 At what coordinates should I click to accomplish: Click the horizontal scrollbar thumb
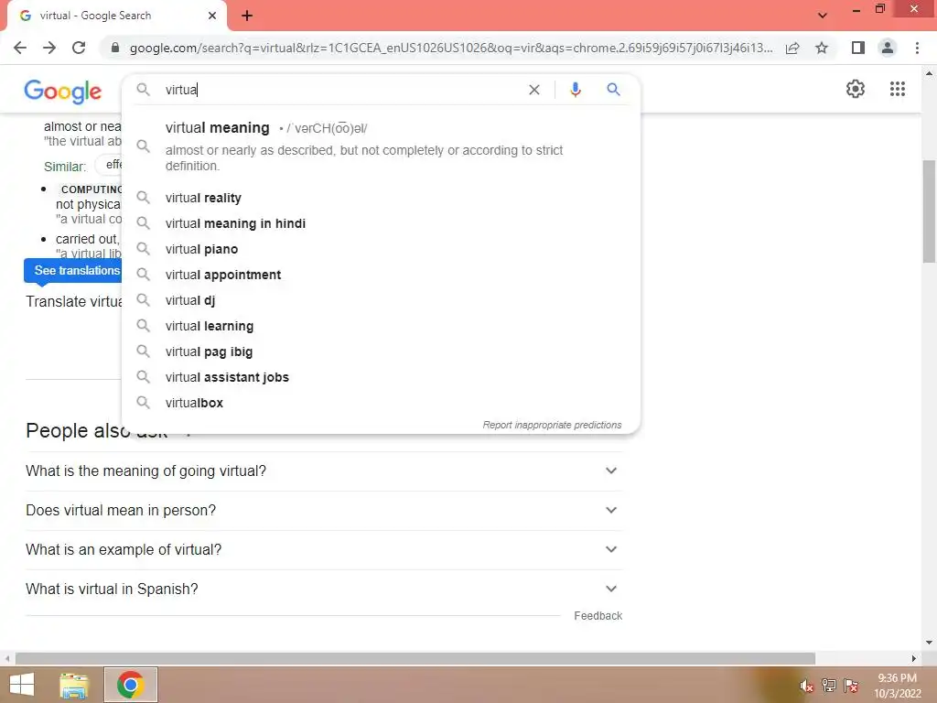click(x=415, y=658)
